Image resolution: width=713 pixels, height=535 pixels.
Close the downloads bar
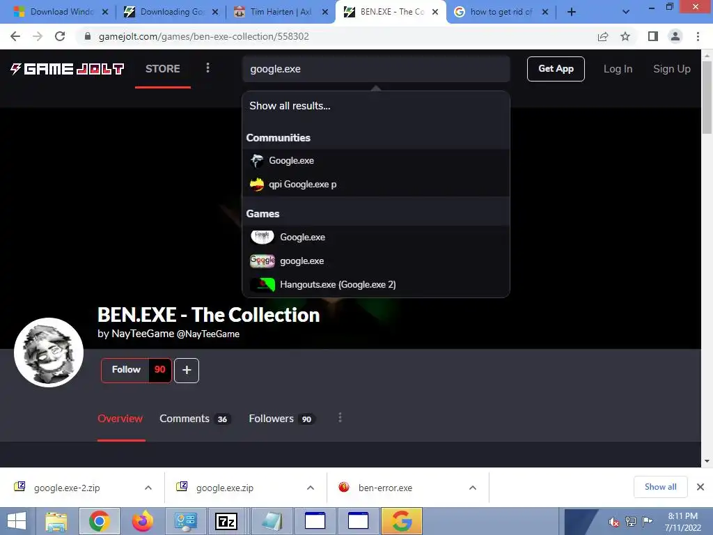point(700,487)
